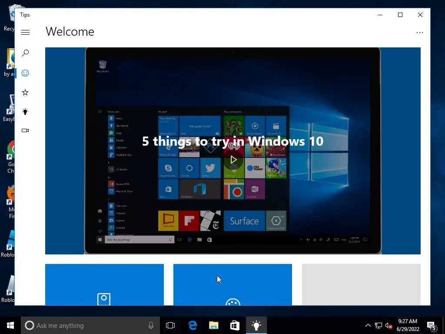
Task: Show hidden system tray icons
Action: [368, 325]
